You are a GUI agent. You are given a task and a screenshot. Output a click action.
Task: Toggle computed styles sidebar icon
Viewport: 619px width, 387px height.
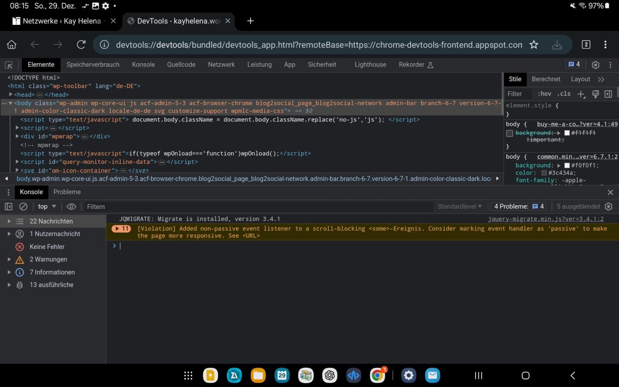(x=608, y=94)
